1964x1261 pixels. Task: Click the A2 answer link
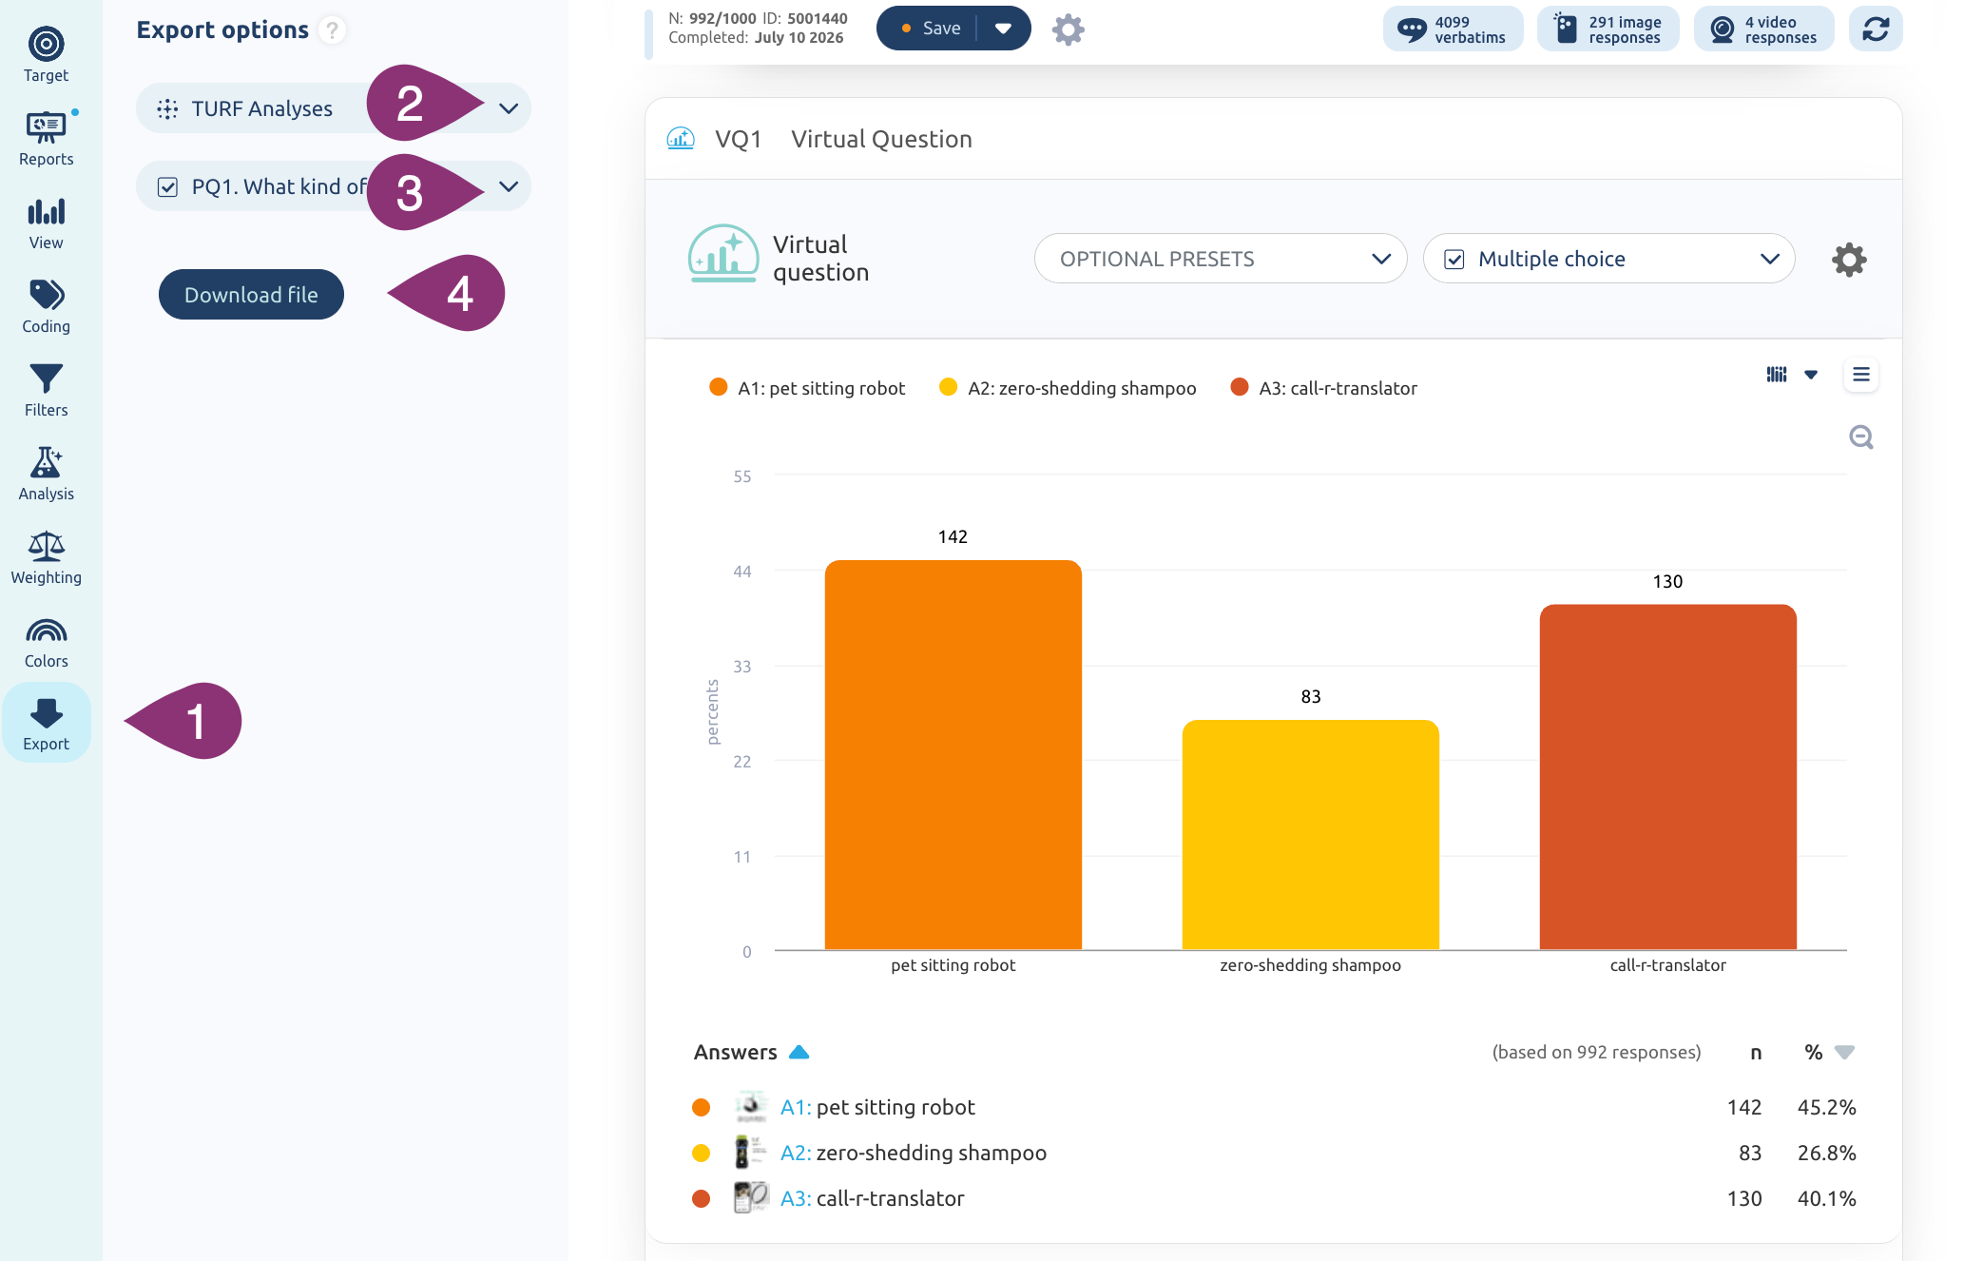(795, 1153)
